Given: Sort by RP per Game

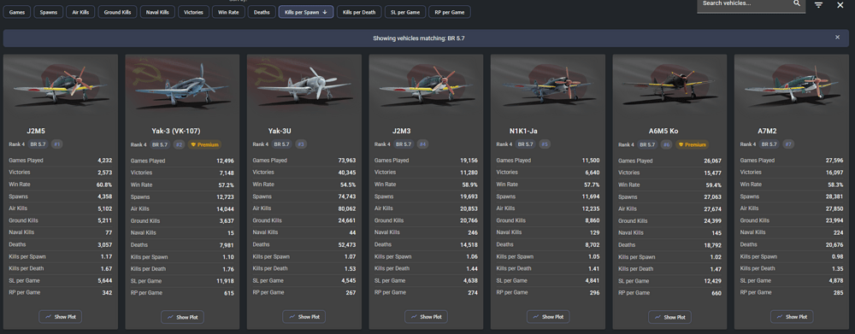Looking at the screenshot, I should [x=450, y=12].
